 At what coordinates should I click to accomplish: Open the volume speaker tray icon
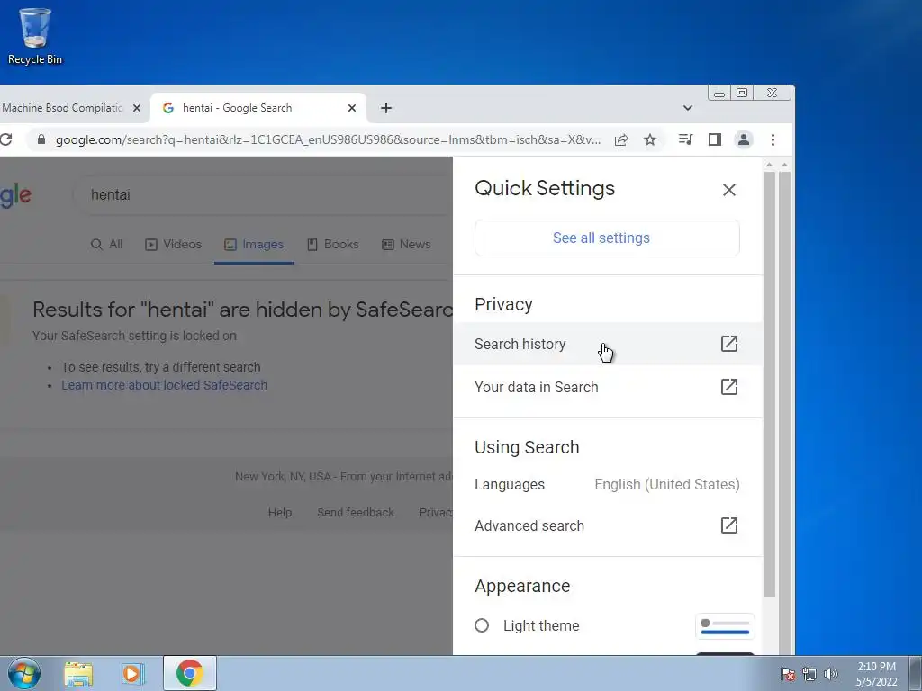coord(830,674)
